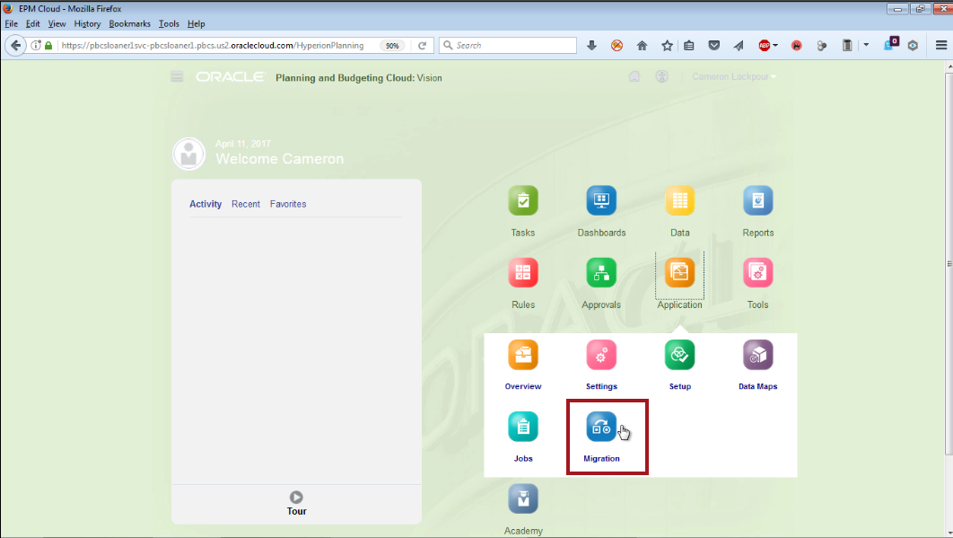Open the Adblock Plus icon
953x538 pixels.
[x=764, y=46]
